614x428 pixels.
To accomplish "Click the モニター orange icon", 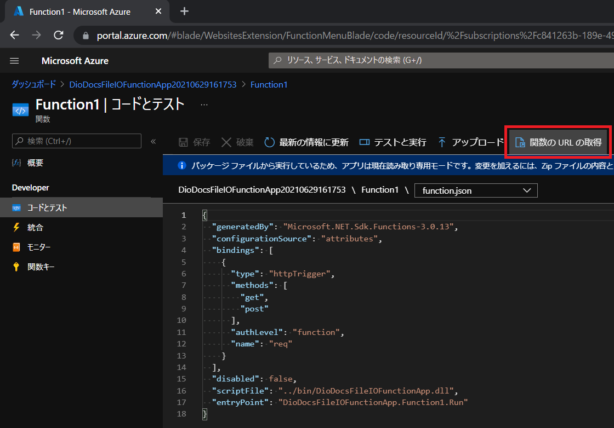I will pyautogui.click(x=16, y=247).
